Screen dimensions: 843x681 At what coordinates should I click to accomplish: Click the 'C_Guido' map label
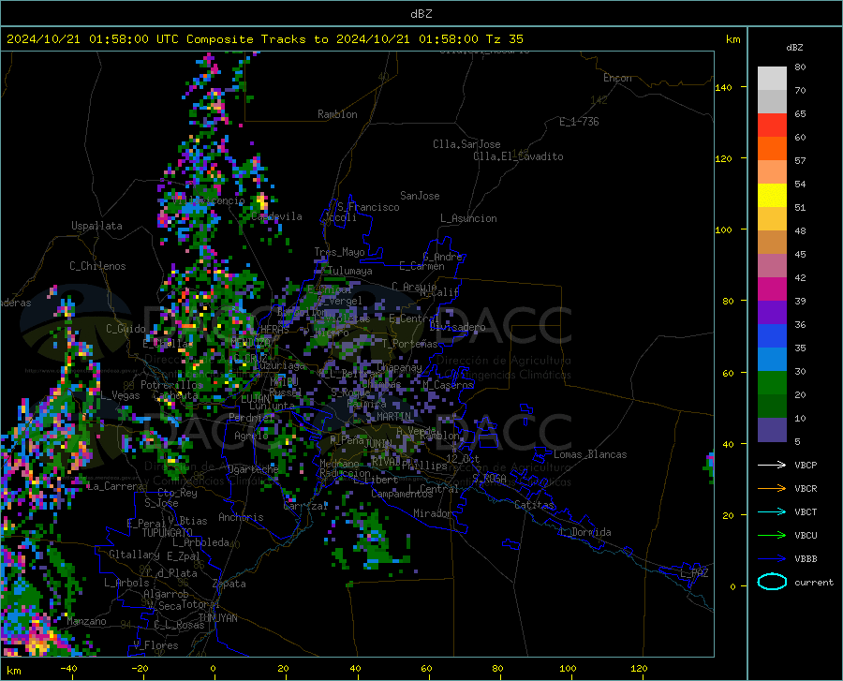[x=126, y=329]
